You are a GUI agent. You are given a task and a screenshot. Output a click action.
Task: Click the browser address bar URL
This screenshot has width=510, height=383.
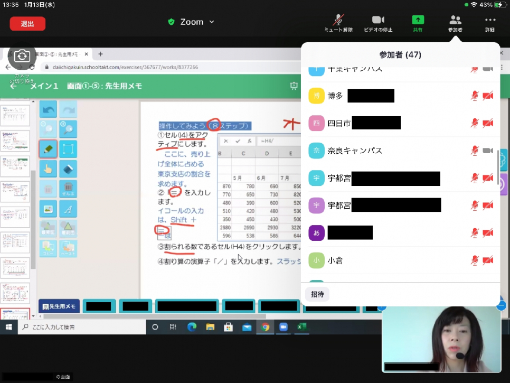[x=125, y=67]
